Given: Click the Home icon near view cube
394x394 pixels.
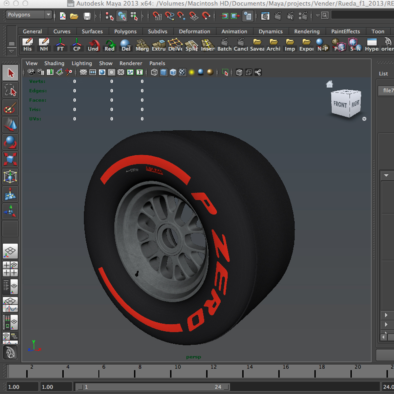Looking at the screenshot, I should point(329,84).
